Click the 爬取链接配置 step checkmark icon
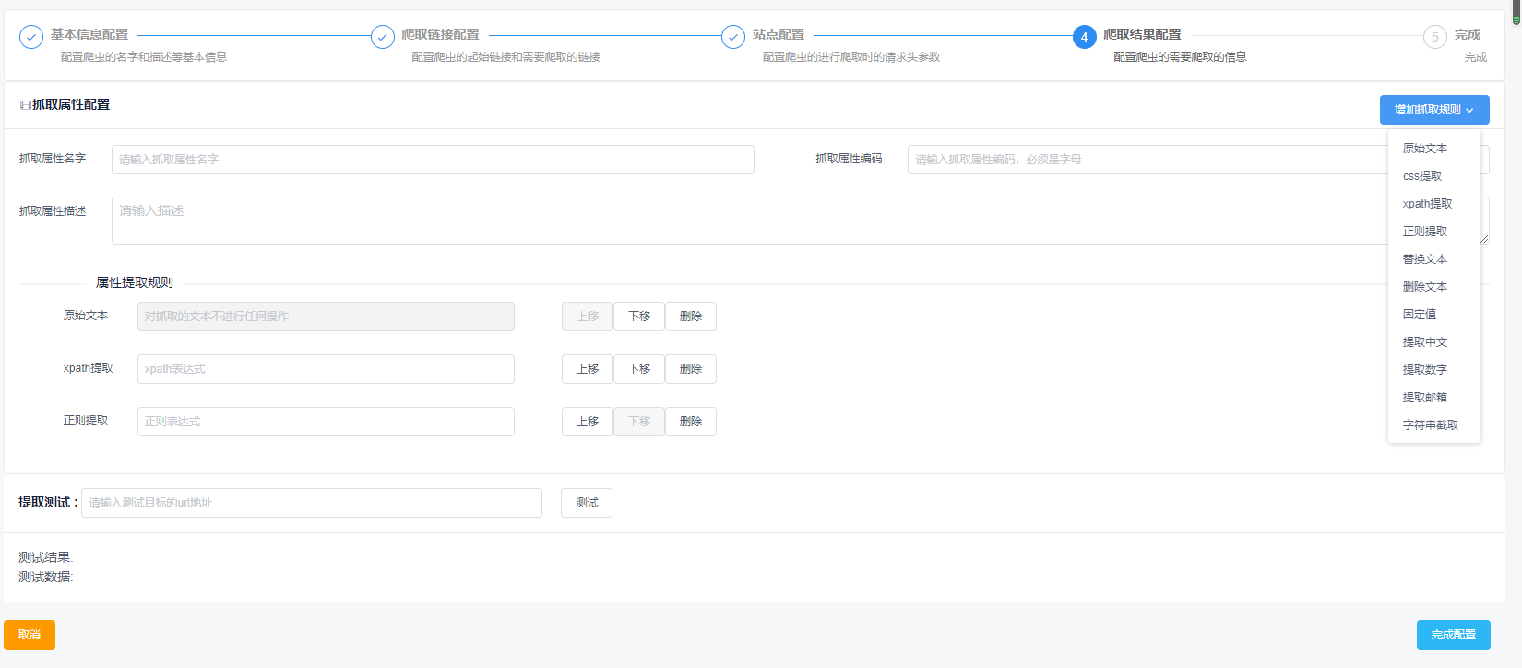Viewport: 1522px width, 668px height. tap(383, 37)
